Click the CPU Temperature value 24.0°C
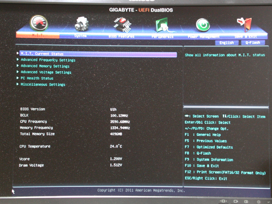 coord(116,147)
